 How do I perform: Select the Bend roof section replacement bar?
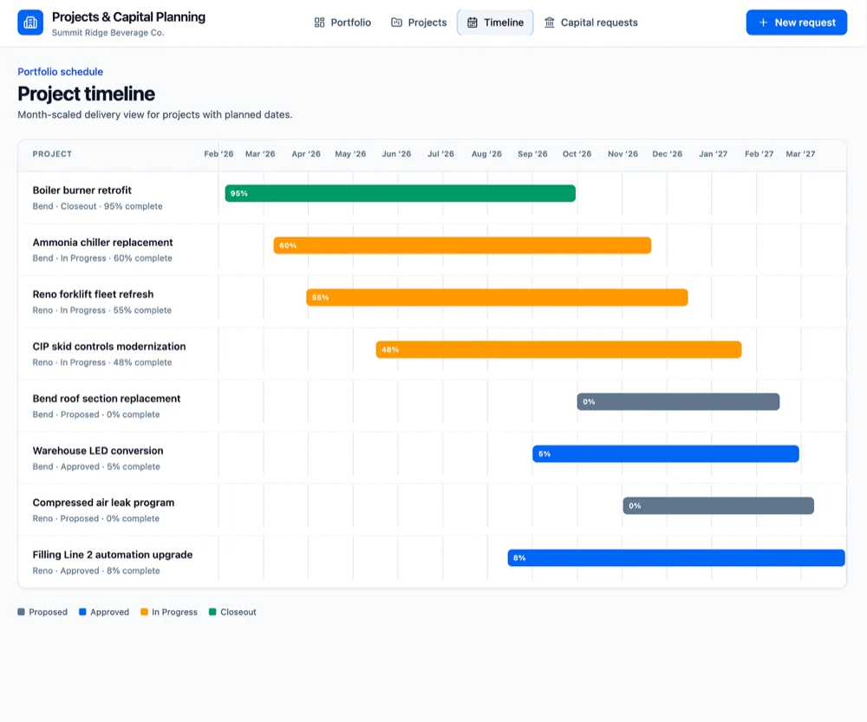679,402
